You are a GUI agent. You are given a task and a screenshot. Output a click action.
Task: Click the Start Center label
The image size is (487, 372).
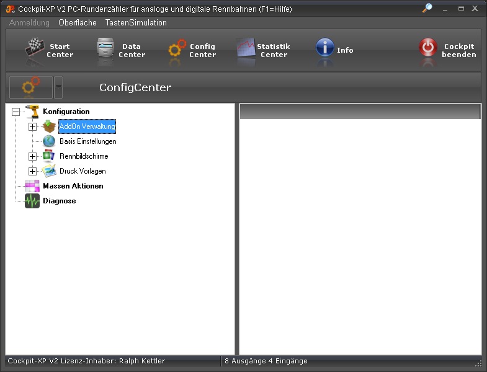pos(60,50)
